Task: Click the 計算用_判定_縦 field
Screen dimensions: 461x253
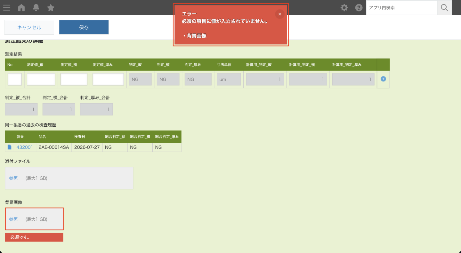Action: [x=265, y=79]
